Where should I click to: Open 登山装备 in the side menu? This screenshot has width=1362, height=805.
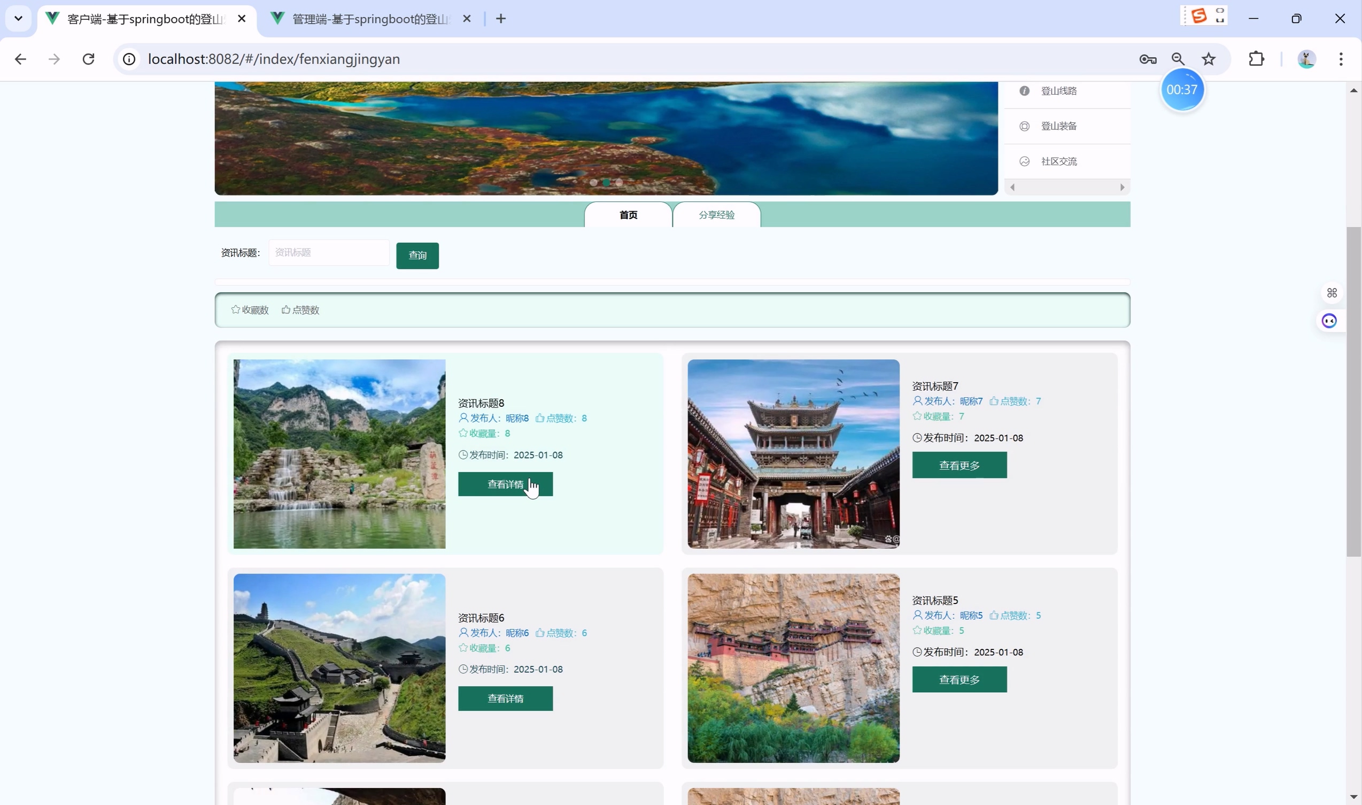coord(1058,126)
